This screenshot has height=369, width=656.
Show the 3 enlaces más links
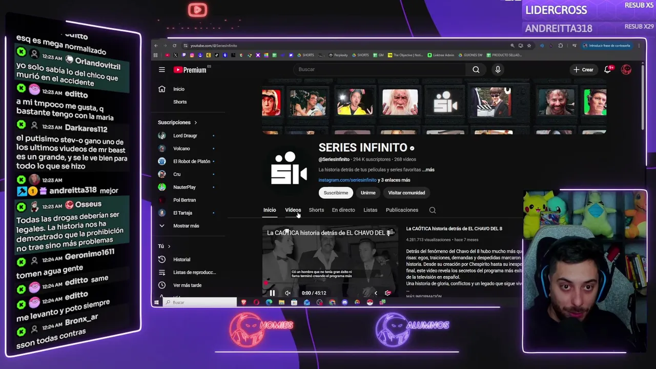click(395, 180)
